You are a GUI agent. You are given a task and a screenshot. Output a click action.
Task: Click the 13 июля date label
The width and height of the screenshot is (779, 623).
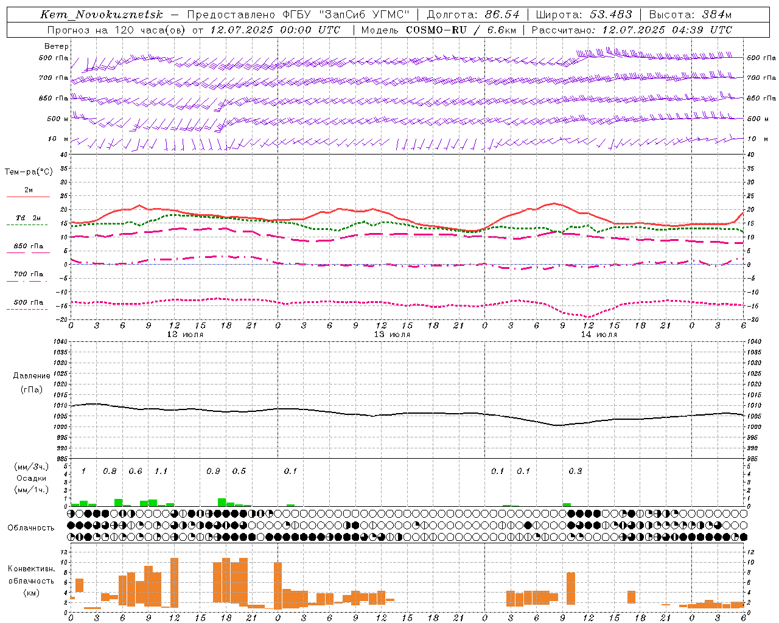392,335
